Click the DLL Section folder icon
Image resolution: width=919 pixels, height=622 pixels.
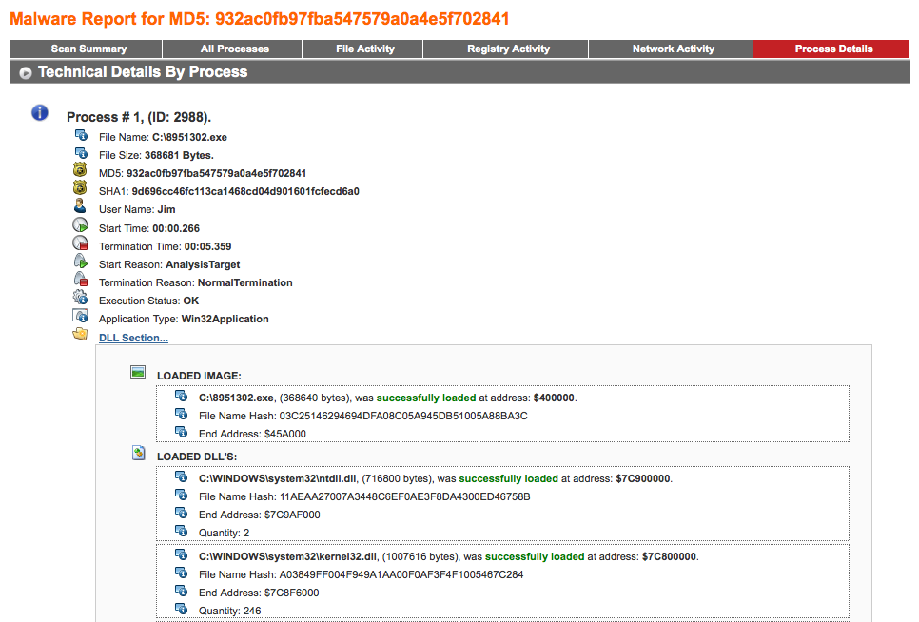point(81,335)
